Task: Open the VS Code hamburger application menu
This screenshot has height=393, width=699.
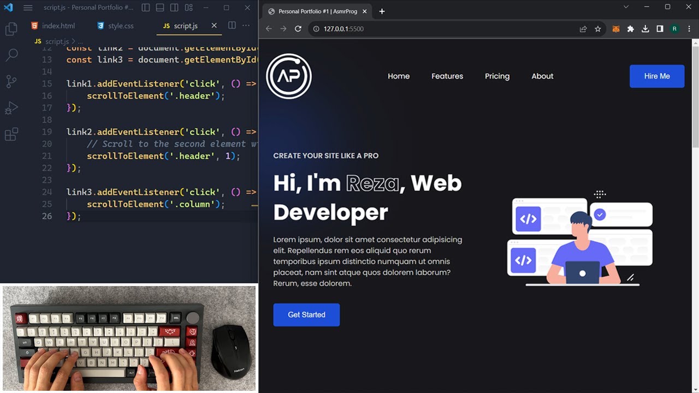Action: (28, 8)
